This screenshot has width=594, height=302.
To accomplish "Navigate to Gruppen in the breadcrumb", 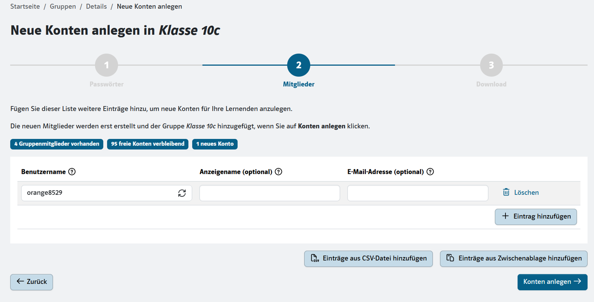I will (63, 7).
